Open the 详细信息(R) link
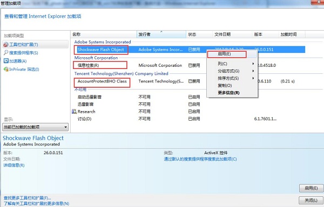This screenshot has width=324, height=207. point(14,165)
